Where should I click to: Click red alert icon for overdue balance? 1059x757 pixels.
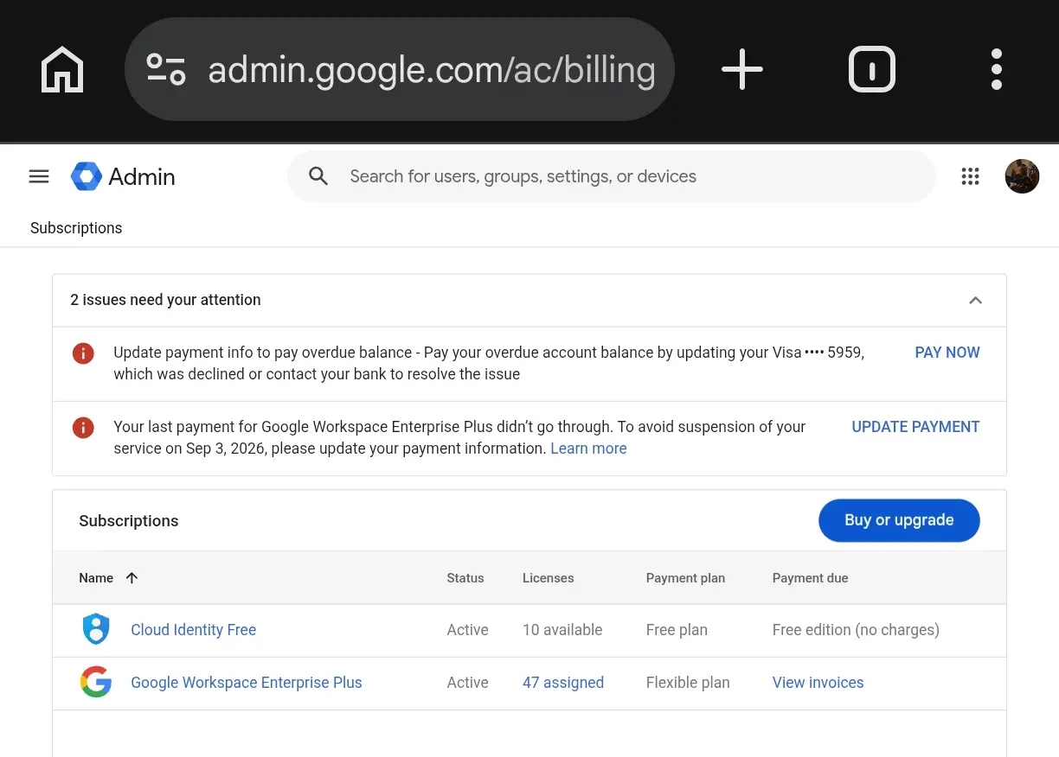point(83,353)
